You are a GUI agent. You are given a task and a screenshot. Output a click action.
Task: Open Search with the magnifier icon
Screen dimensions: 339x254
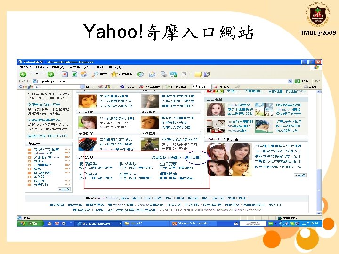point(95,74)
